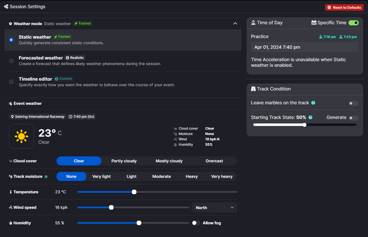The height and width of the screenshot is (237, 368).
Task: Click the sunset icon at 7:43 pm
Action: 341,37
